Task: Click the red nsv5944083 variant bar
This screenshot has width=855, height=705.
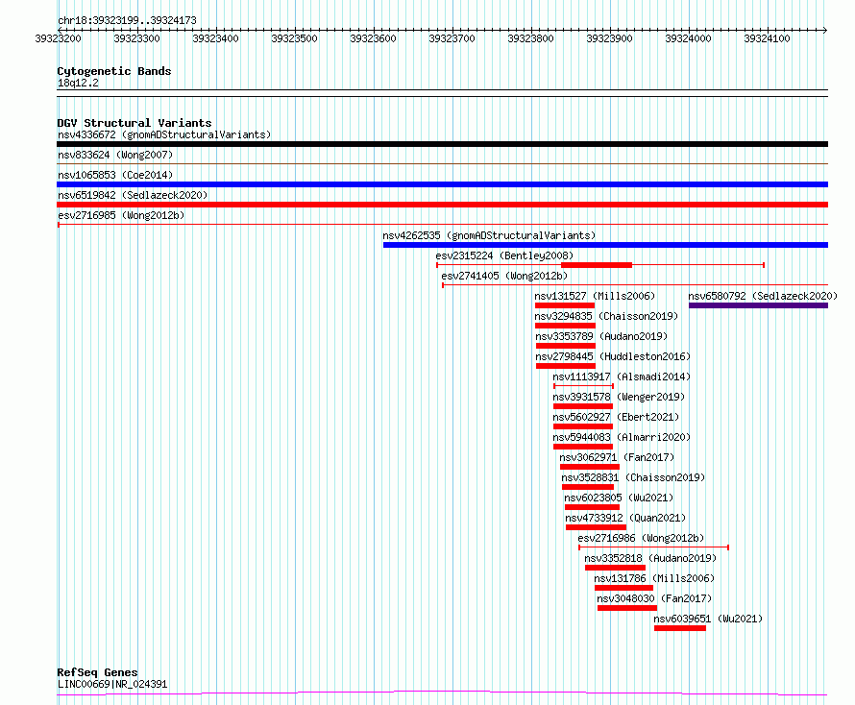Action: (x=583, y=447)
